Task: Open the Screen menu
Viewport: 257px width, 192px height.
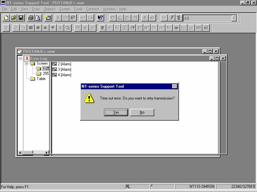Action: (65, 9)
